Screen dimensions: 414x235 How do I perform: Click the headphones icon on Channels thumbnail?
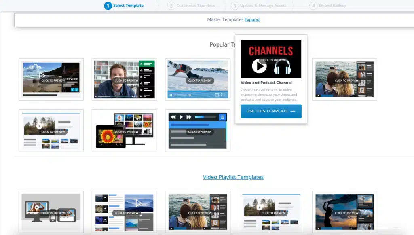(282, 67)
